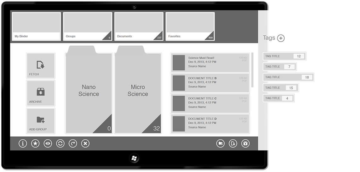Click the circular sync refresh icon
The width and height of the screenshot is (360, 172).
pyautogui.click(x=60, y=144)
